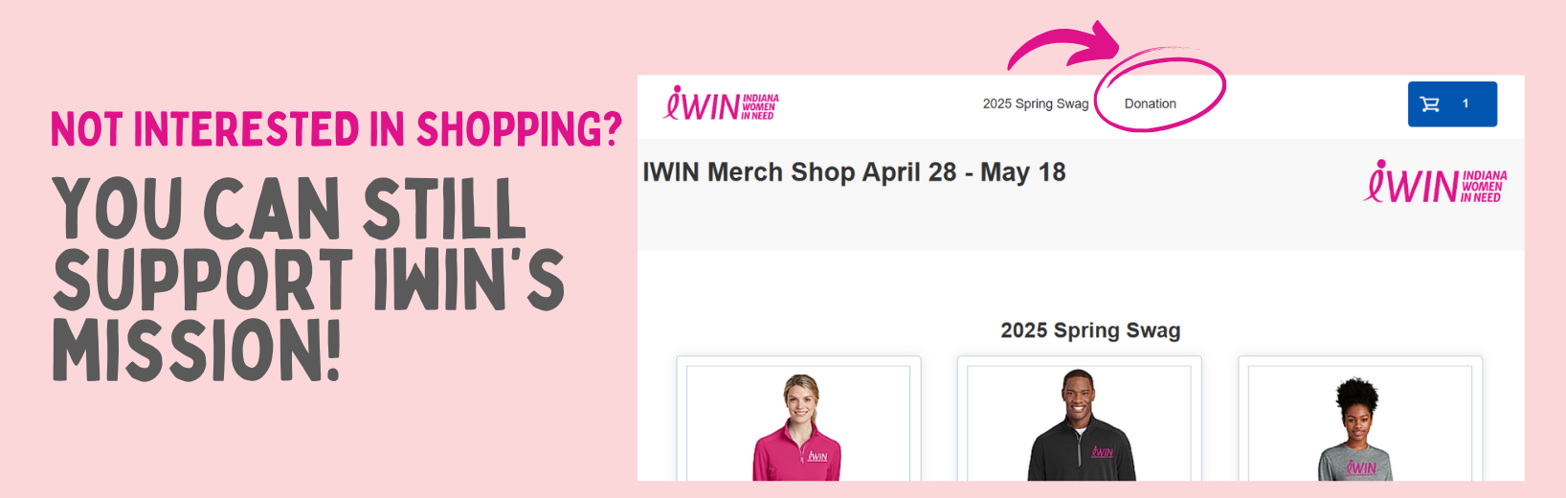This screenshot has width=1566, height=498.
Task: Click the IWIN logo on pink pullover
Action: [817, 456]
